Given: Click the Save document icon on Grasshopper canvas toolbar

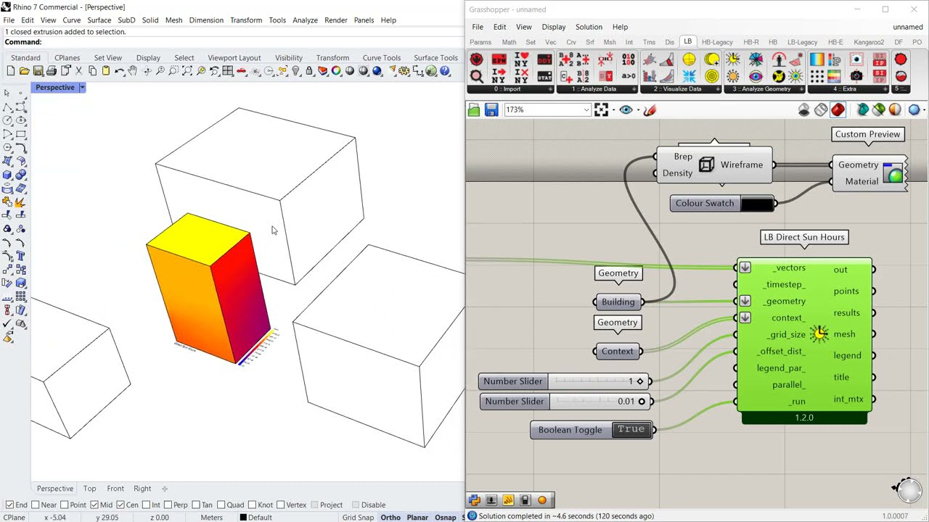Looking at the screenshot, I should click(491, 109).
